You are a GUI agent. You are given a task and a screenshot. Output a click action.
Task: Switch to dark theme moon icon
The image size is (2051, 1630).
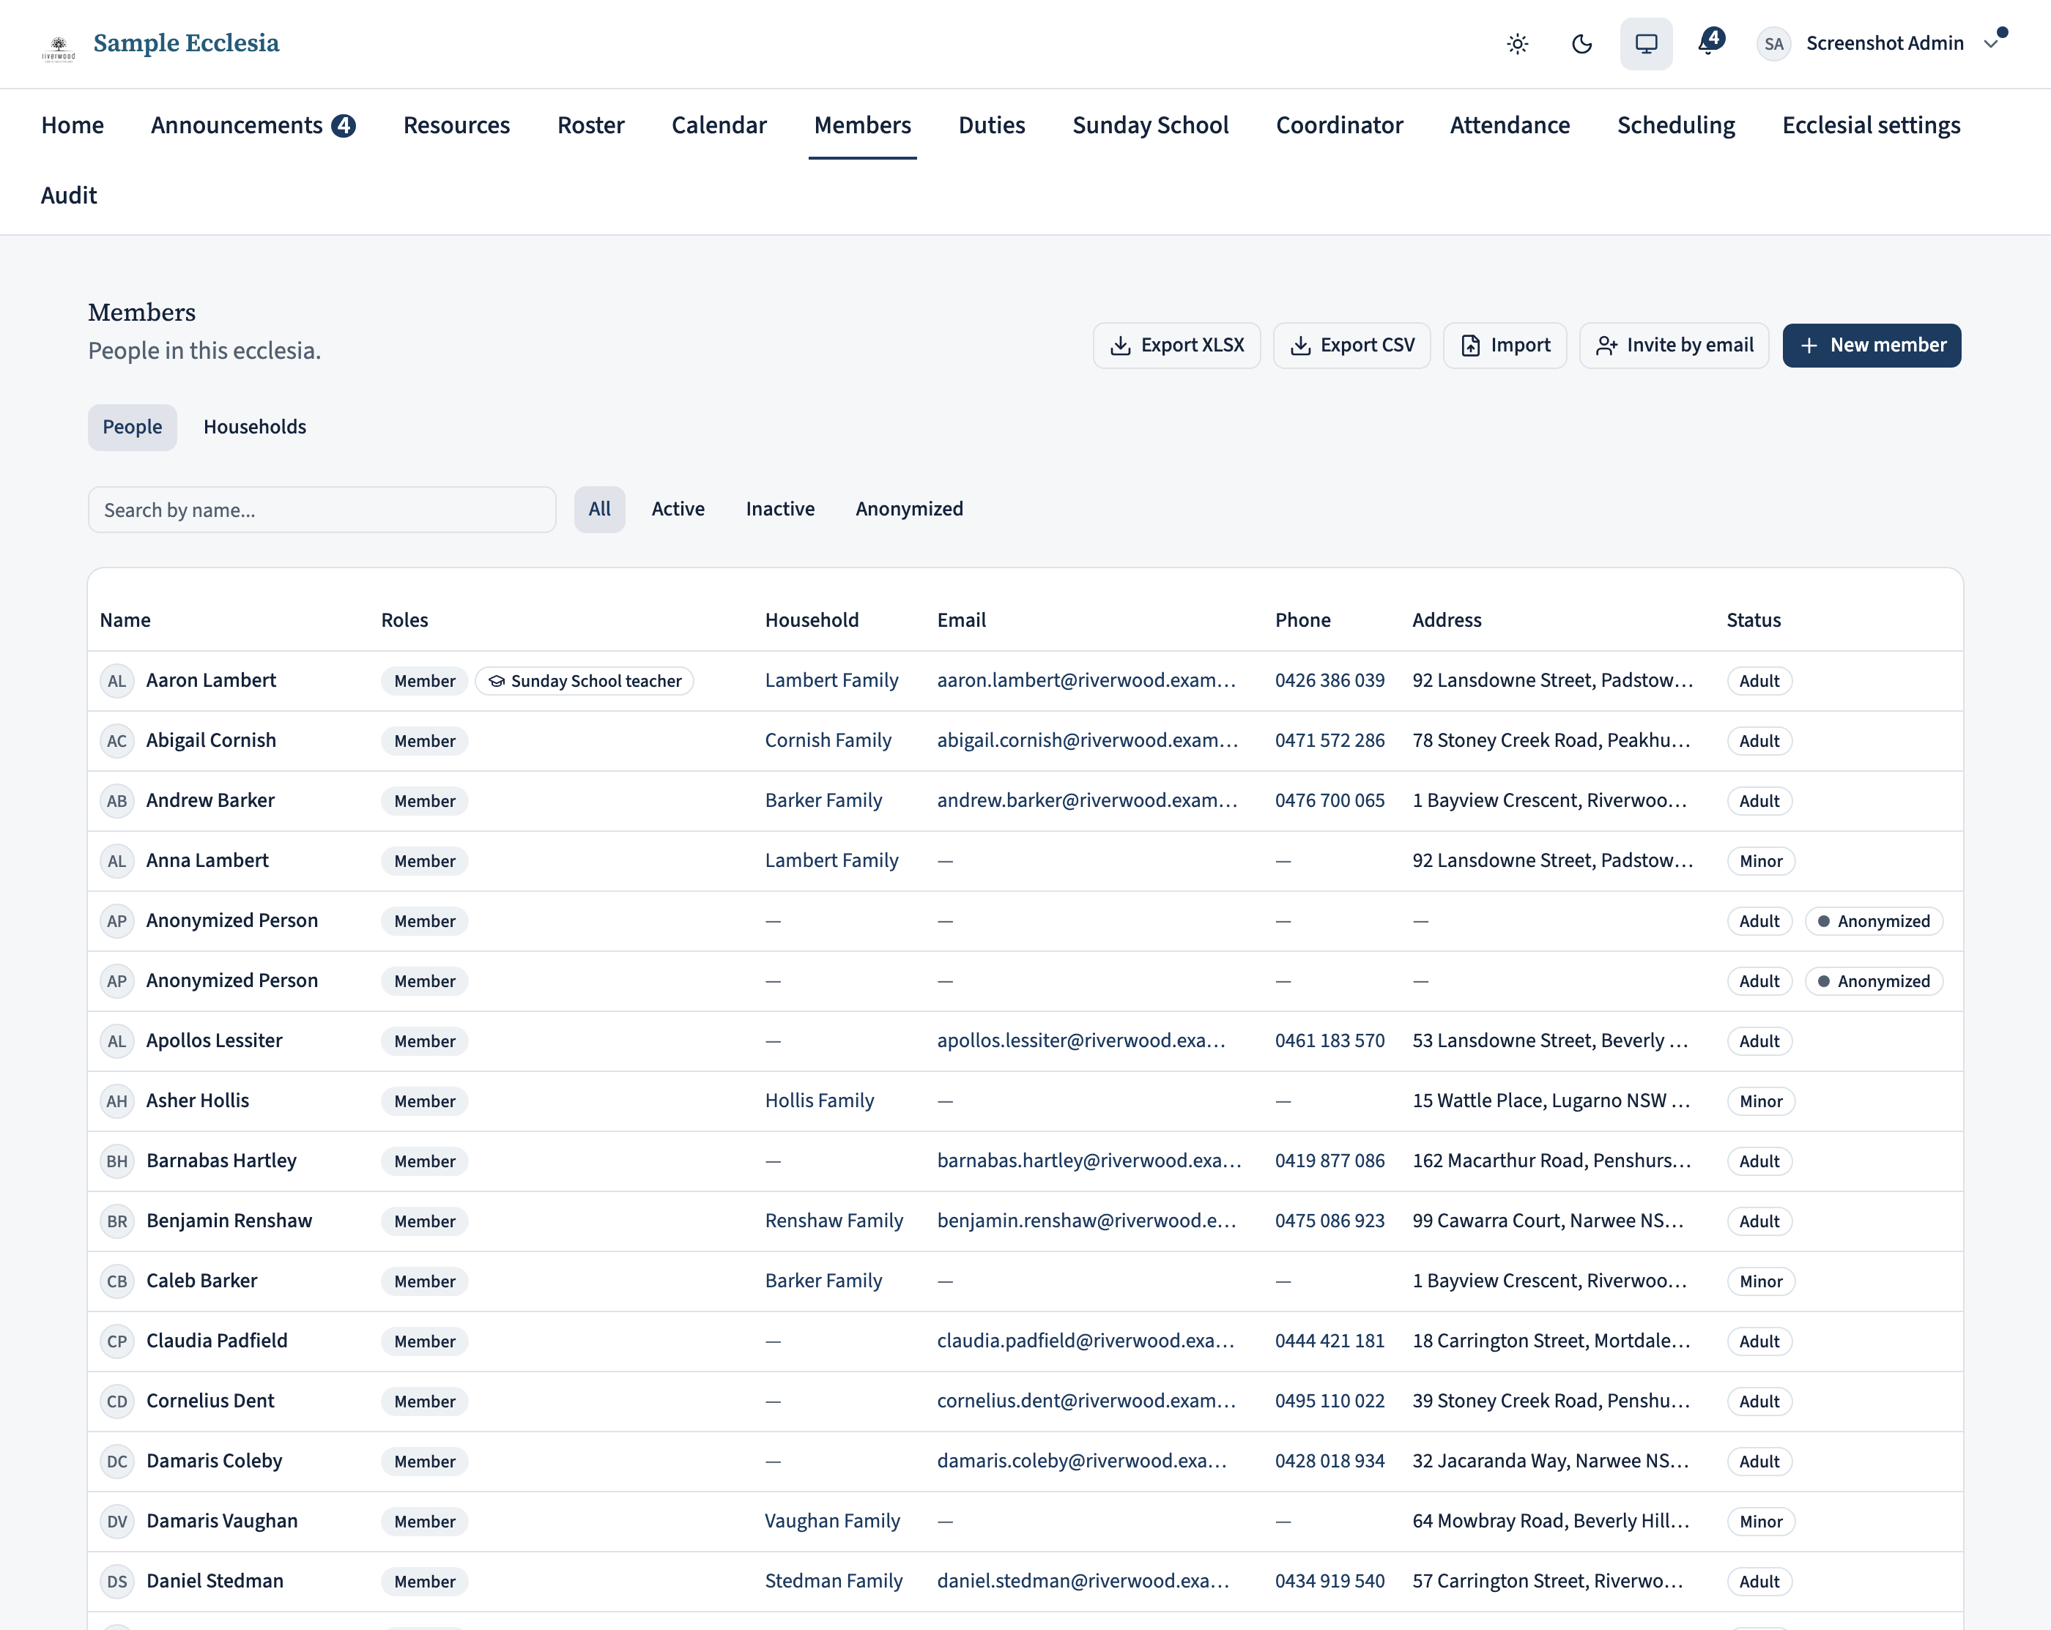coord(1582,44)
